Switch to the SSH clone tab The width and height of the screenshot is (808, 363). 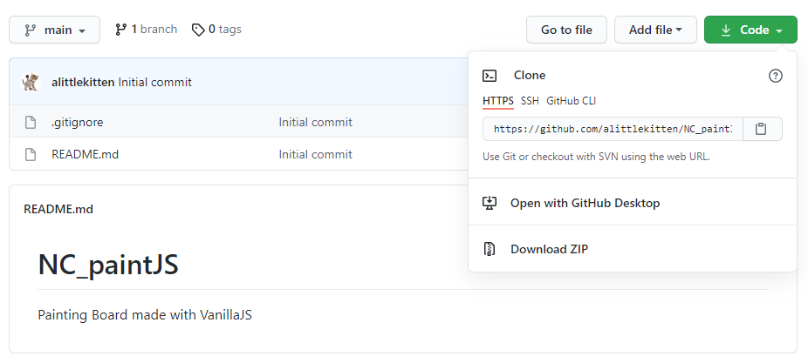pos(530,101)
